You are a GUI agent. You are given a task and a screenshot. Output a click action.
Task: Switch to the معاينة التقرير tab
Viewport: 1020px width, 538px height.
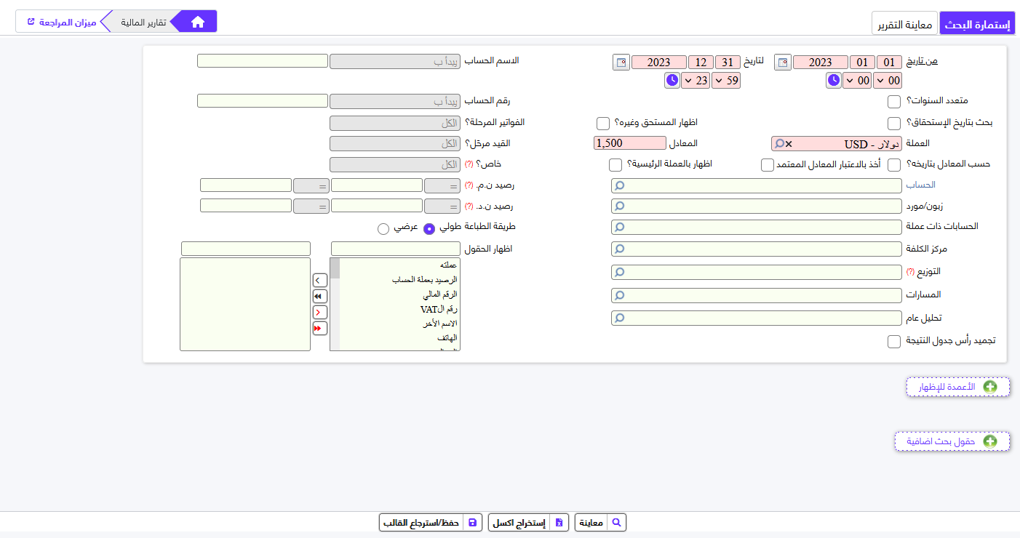tap(904, 23)
